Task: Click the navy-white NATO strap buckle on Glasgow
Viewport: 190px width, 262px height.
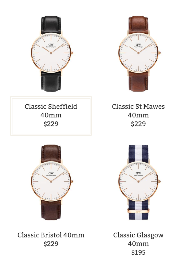Action: [138, 211]
